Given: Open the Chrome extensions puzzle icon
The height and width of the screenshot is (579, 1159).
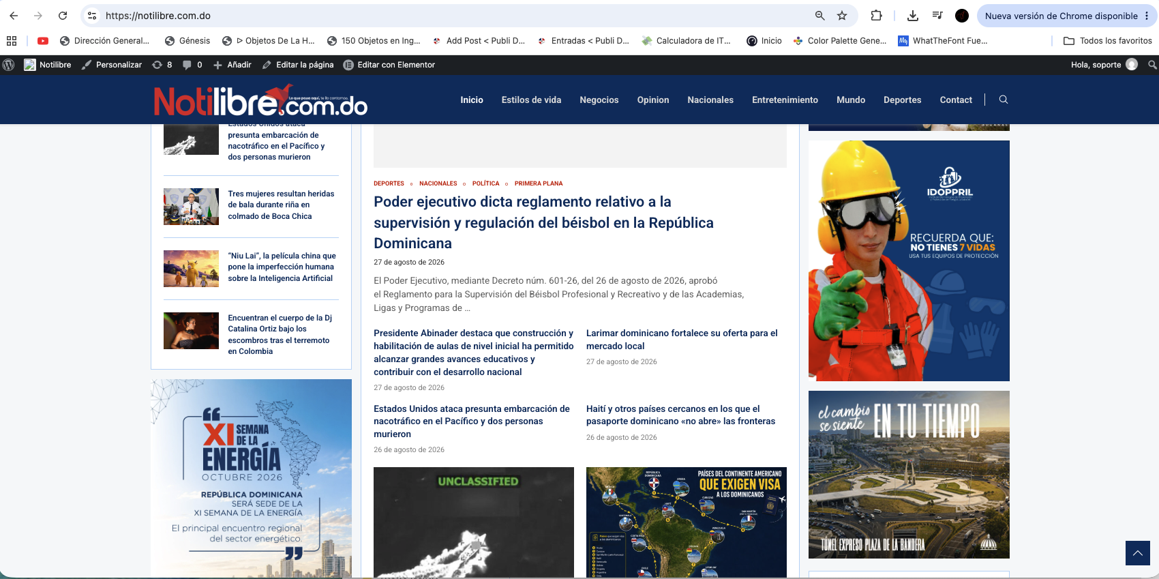Looking at the screenshot, I should tap(876, 16).
